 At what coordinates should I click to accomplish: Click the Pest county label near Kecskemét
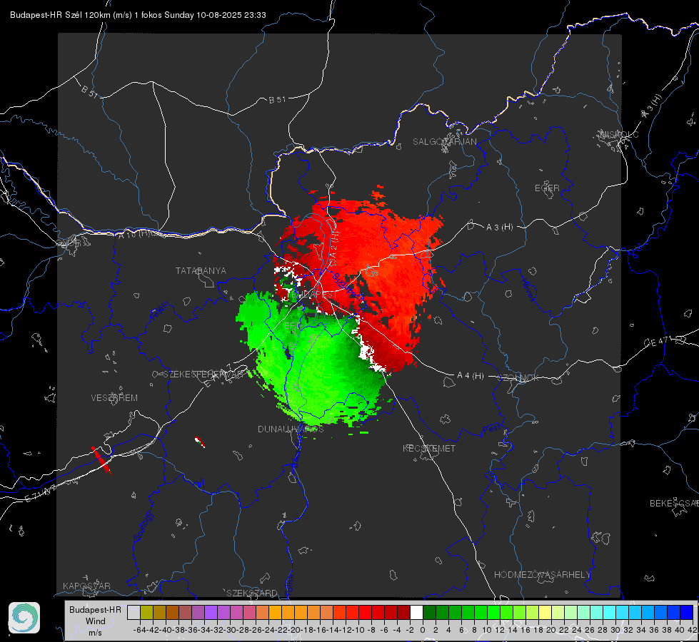491,429
